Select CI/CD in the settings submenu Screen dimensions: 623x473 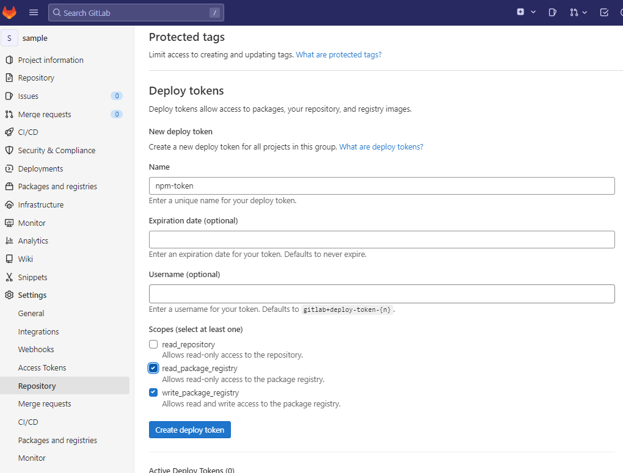[x=27, y=422]
